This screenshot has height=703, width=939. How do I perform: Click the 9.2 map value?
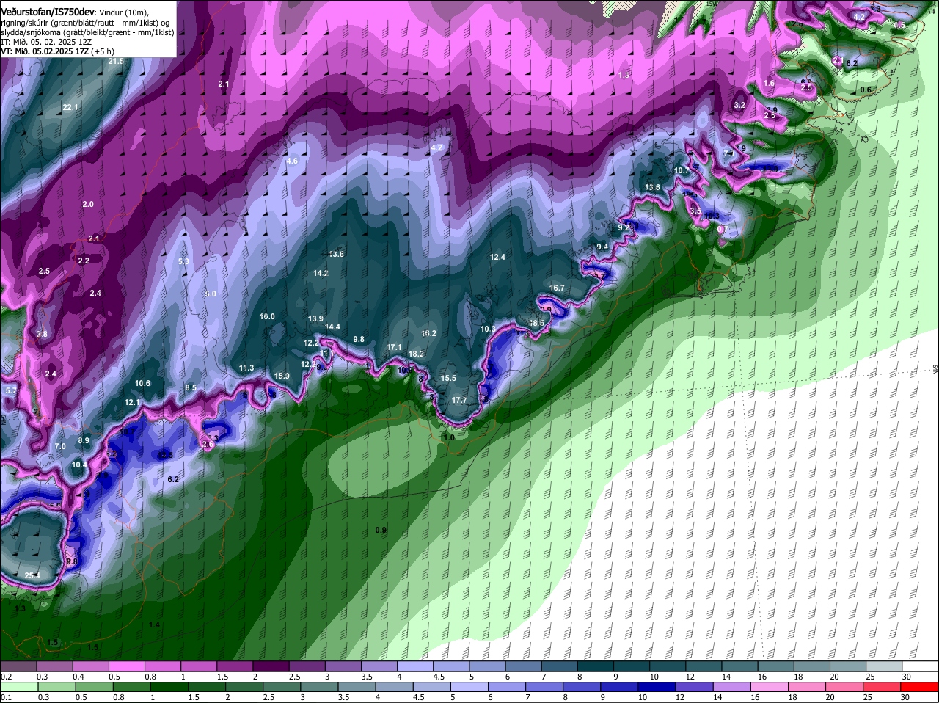coord(624,228)
